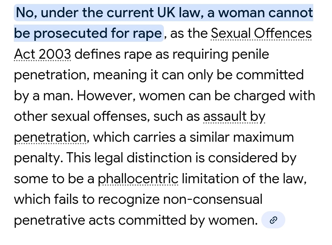Open the source link chain icon

[x=273, y=220]
